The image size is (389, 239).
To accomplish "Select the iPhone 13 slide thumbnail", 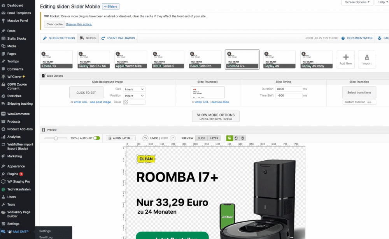I will (56, 60).
